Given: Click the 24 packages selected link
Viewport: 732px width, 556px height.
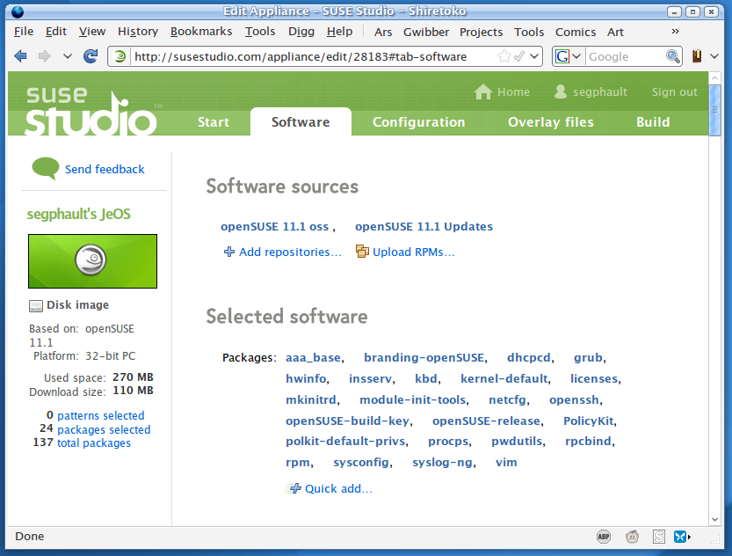Looking at the screenshot, I should [104, 429].
